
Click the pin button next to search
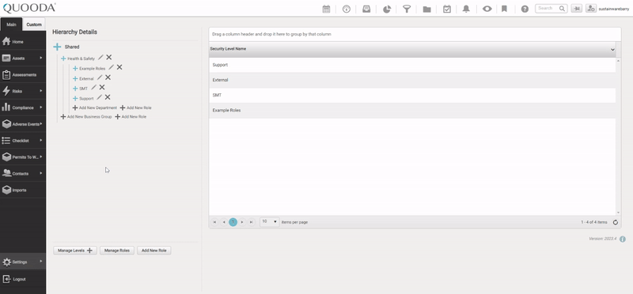coord(577,9)
